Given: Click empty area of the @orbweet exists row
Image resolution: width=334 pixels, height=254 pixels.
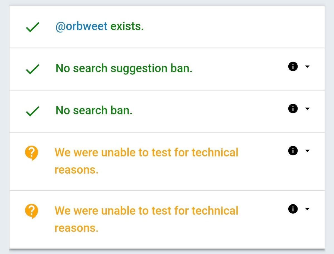Looking at the screenshot, I should point(234,27).
